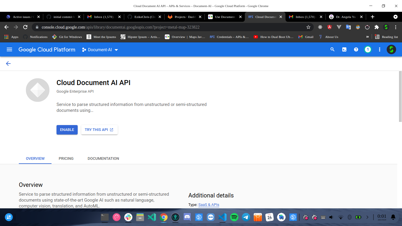Viewport: 402px width, 226px height.
Task: Open the Gmail bookmark
Action: (306, 37)
